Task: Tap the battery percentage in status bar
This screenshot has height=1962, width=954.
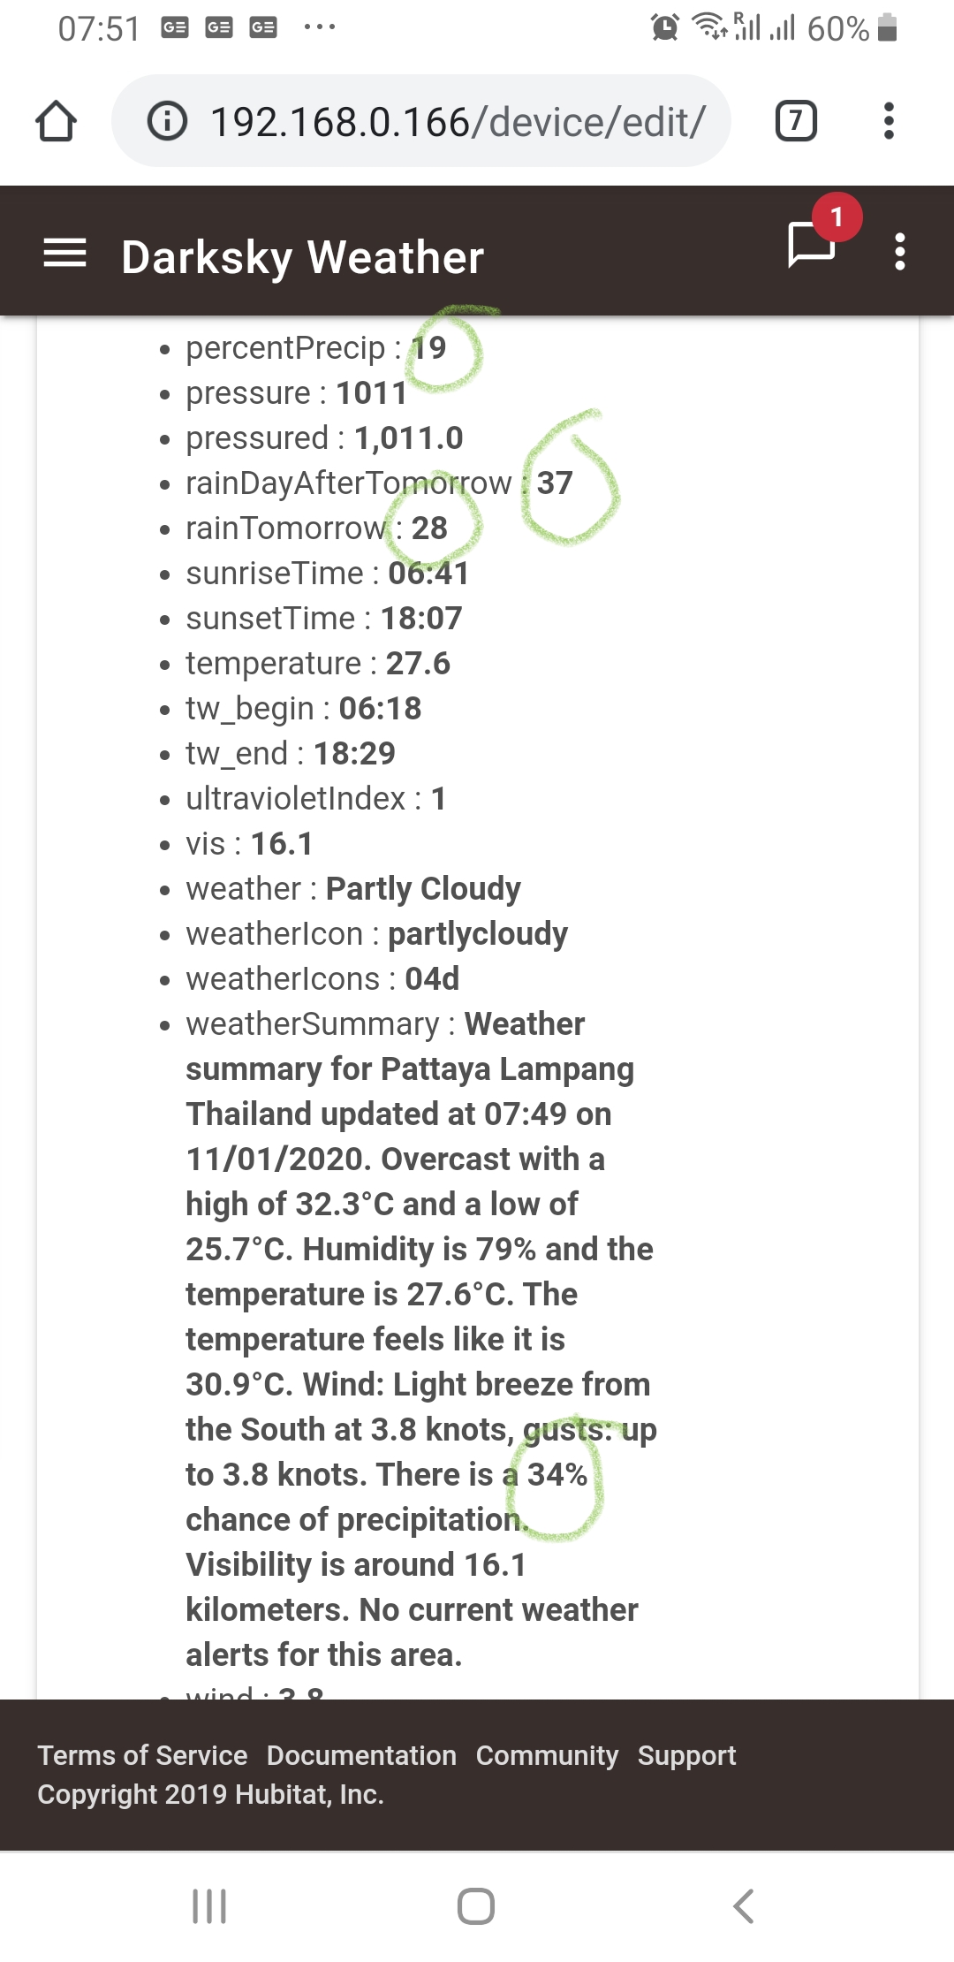Action: pos(837,28)
